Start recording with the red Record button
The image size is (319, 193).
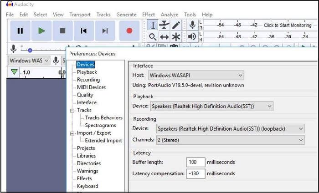(x=129, y=31)
